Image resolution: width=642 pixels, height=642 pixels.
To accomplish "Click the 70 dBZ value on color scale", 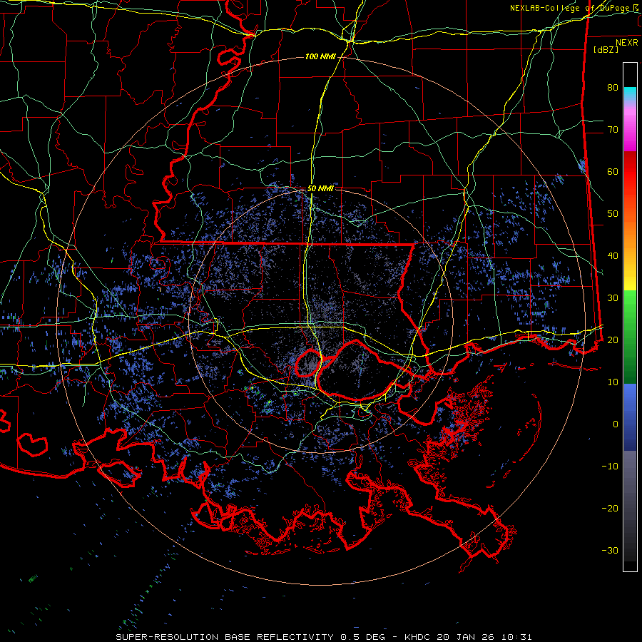I will tap(613, 130).
